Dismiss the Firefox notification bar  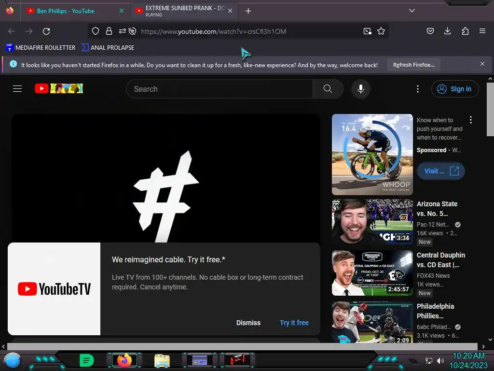click(x=482, y=64)
